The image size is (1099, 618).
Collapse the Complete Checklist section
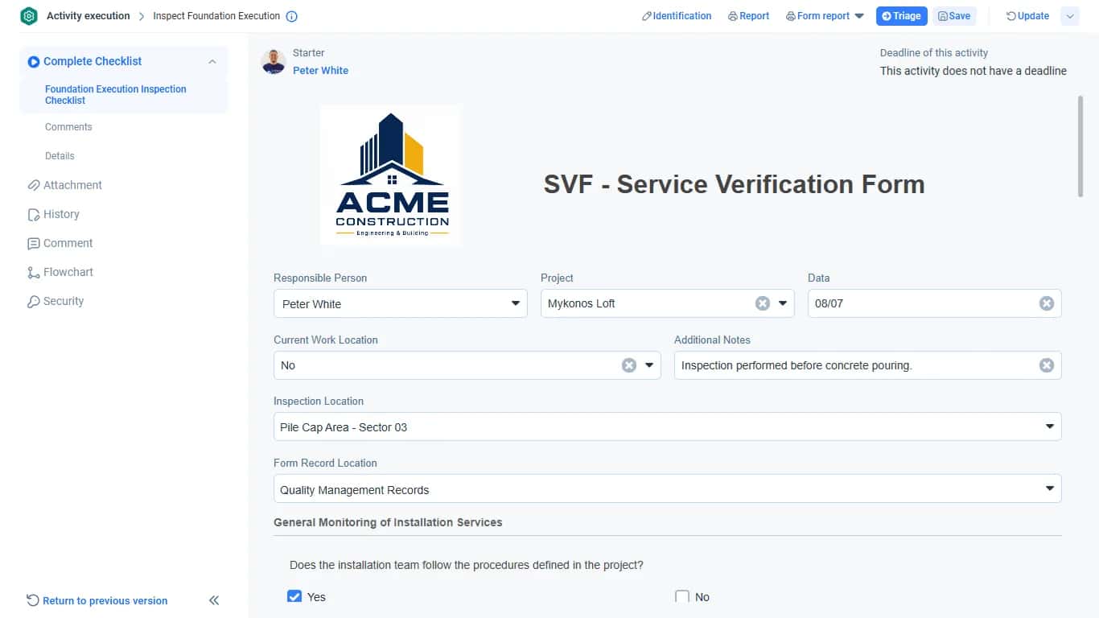click(x=212, y=62)
